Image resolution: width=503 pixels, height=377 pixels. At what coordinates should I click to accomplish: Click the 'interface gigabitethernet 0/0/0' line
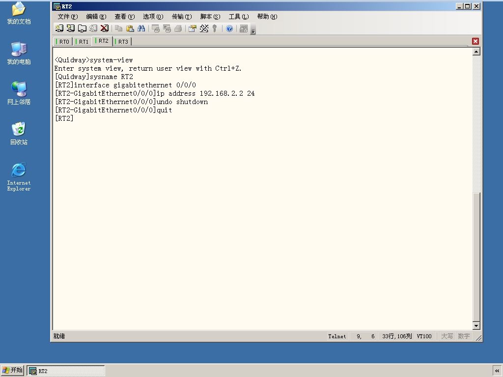[125, 85]
